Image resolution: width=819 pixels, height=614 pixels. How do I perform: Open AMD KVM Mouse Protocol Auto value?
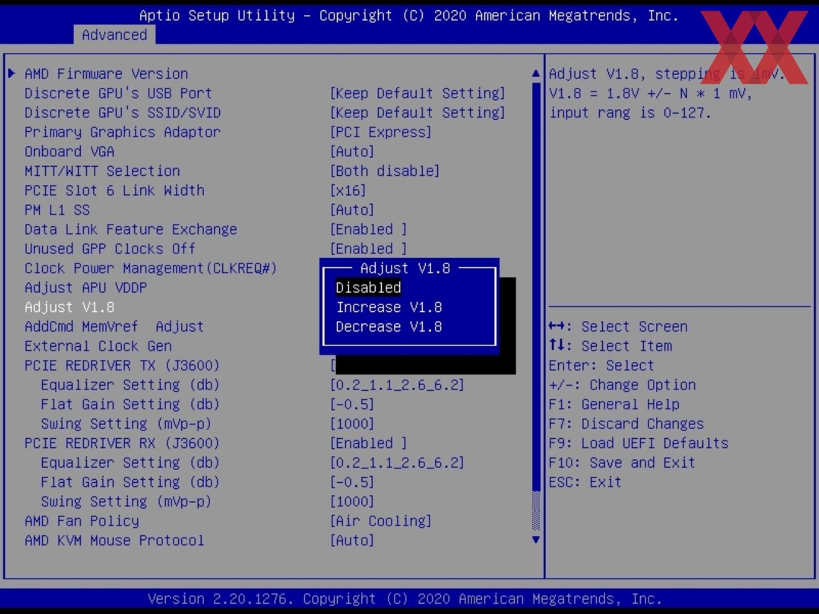[x=352, y=541]
